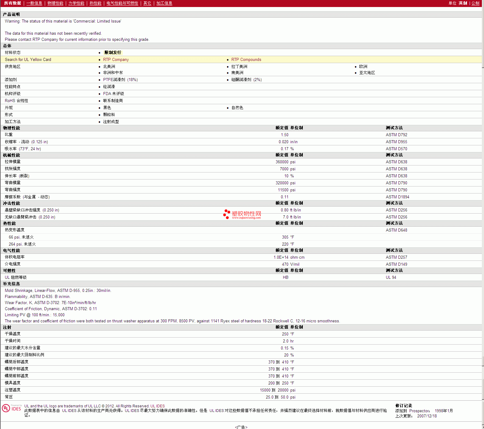484x429 pixels.
Task: Click the 限制发行 material status
Action: 113,53
